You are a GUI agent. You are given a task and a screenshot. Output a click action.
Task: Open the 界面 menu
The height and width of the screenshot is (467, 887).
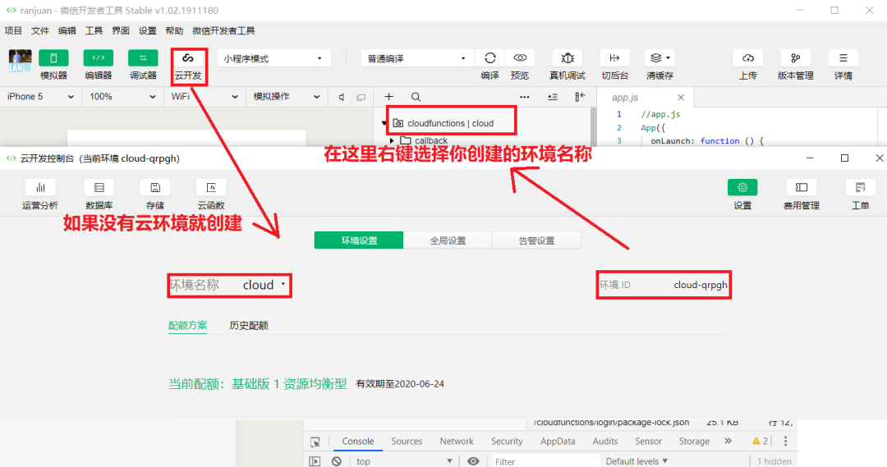[121, 30]
